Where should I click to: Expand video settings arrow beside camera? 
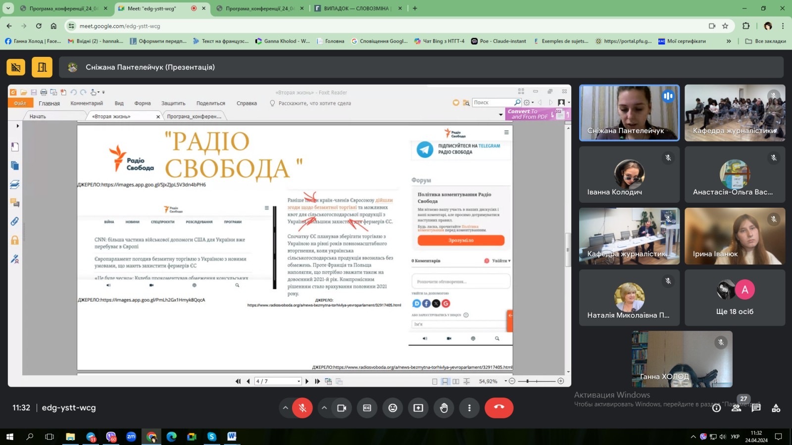point(324,408)
